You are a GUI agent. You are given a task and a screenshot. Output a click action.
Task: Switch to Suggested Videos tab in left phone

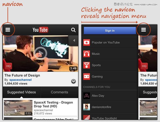pyautogui.click(x=22, y=92)
